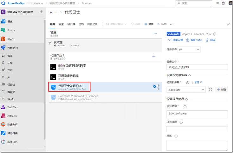Click the 项目经理 input field
This screenshot has height=153, width=233.
pos(197,129)
